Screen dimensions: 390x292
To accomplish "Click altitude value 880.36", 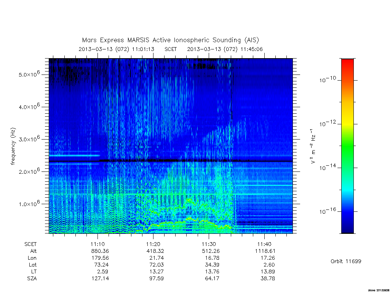I will (x=100, y=251).
